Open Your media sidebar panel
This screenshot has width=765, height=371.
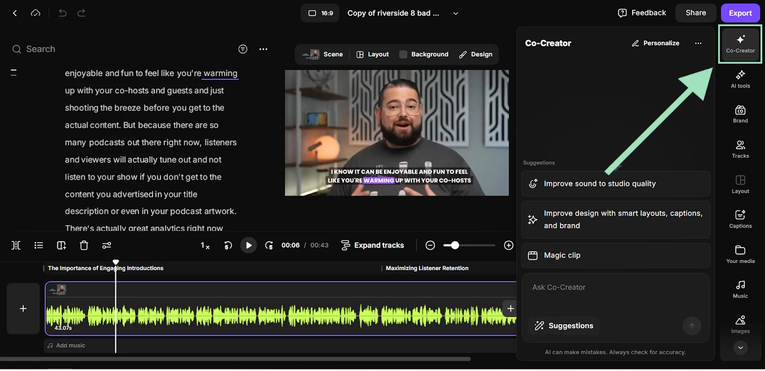coord(740,254)
